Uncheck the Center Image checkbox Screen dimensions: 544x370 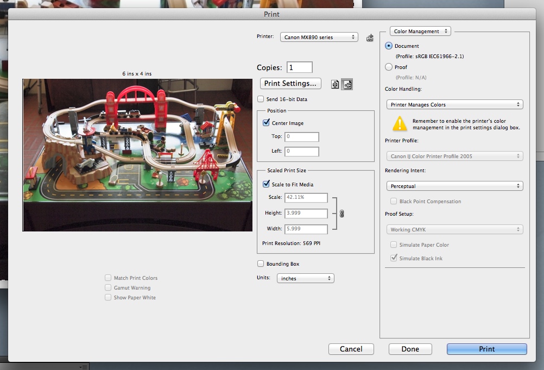266,123
